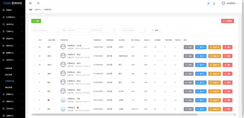
Task: Click the scrollbar's right arrow
Action: point(235,115)
